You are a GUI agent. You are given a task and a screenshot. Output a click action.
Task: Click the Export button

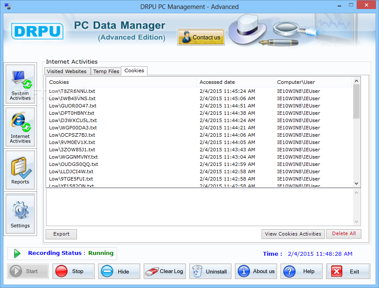(x=62, y=234)
